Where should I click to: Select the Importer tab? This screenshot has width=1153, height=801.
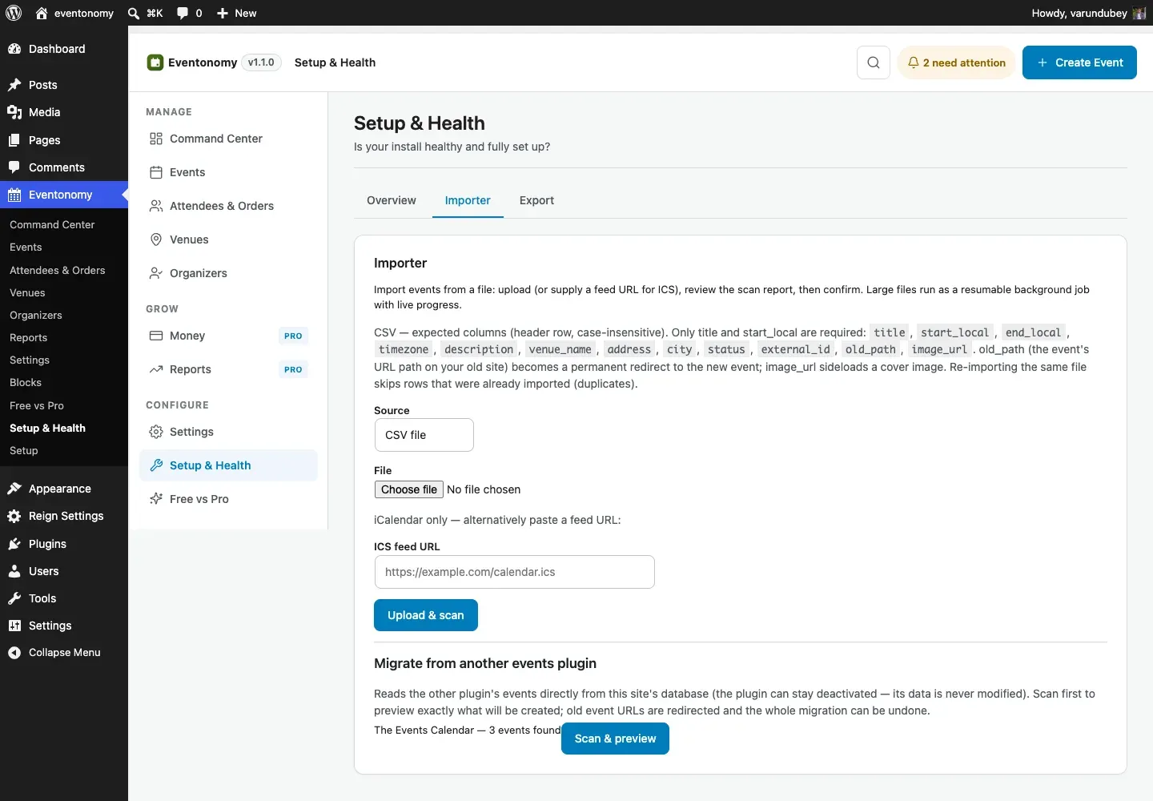click(468, 200)
